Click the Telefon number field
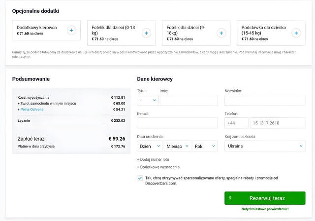 click(277, 123)
